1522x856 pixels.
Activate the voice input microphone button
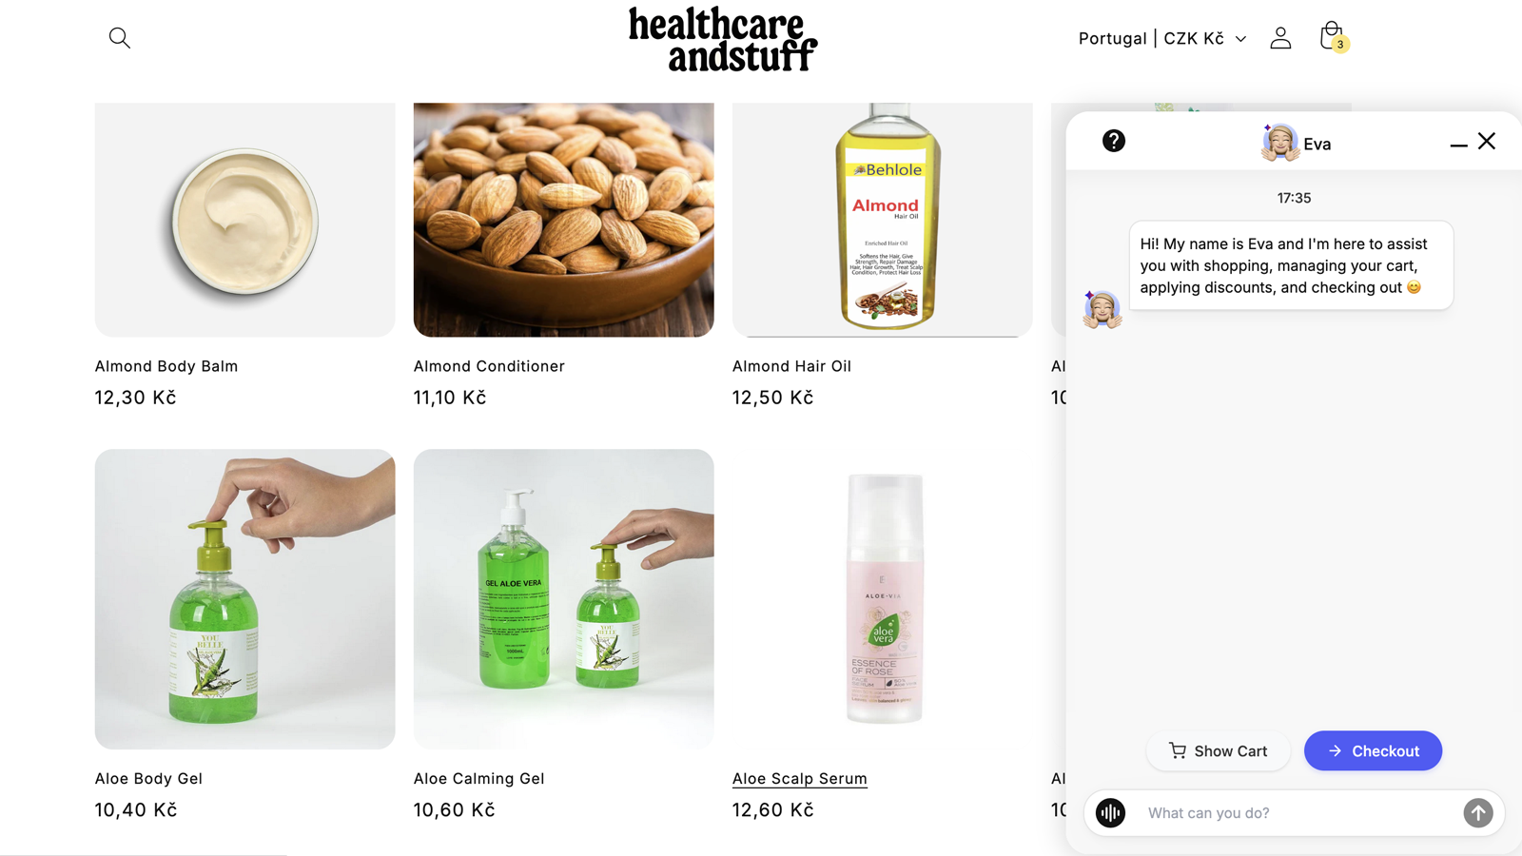[1110, 813]
